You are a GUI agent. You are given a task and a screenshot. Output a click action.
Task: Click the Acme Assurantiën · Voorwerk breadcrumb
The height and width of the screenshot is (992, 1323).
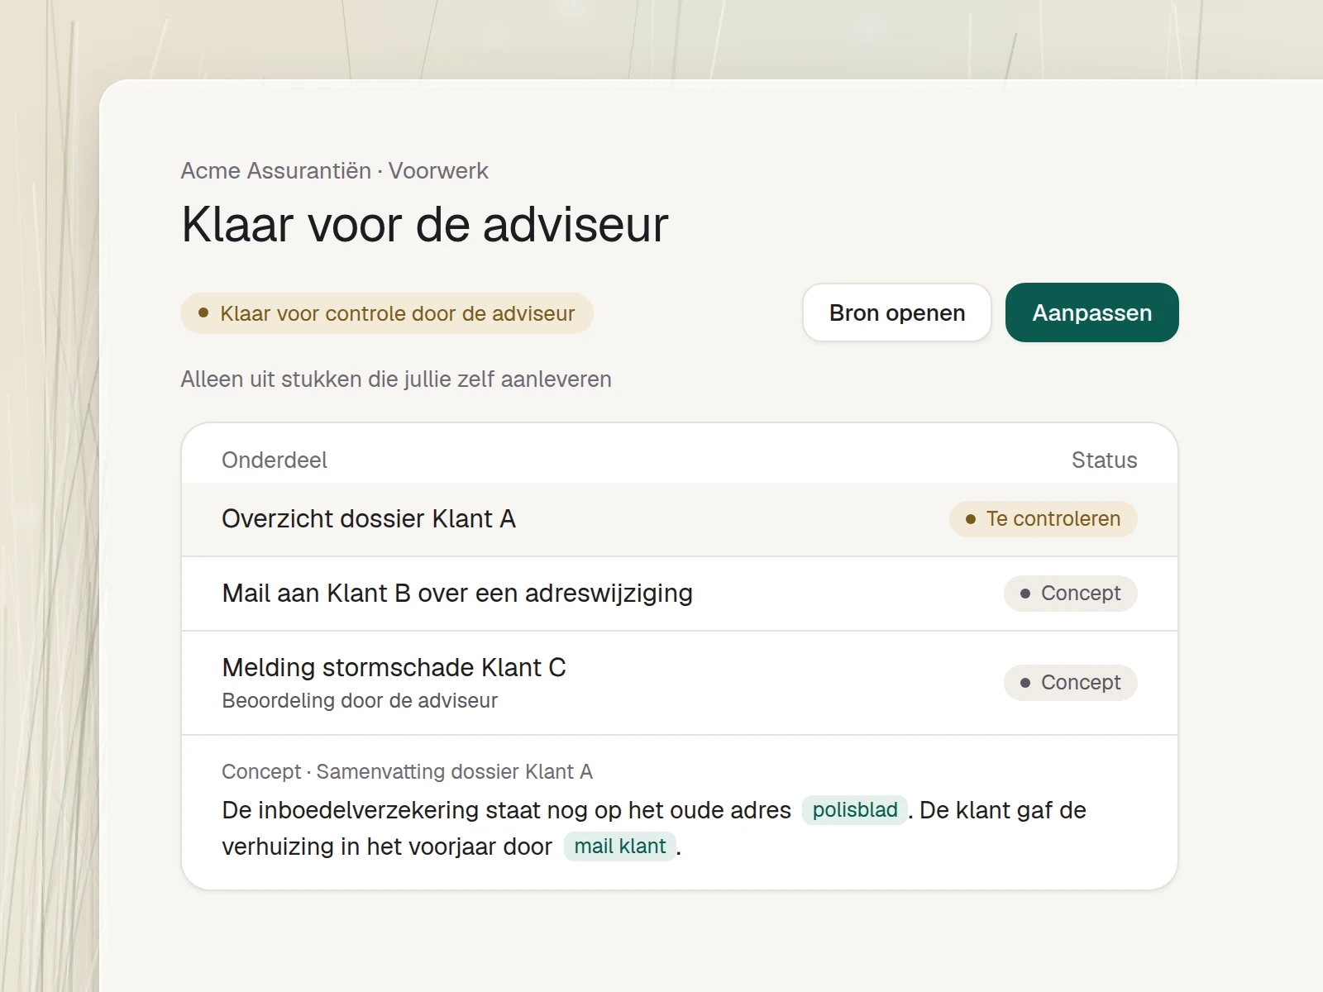click(335, 171)
